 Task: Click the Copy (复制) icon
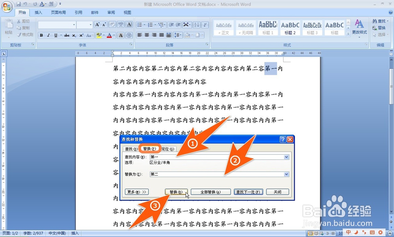(x=19, y=28)
